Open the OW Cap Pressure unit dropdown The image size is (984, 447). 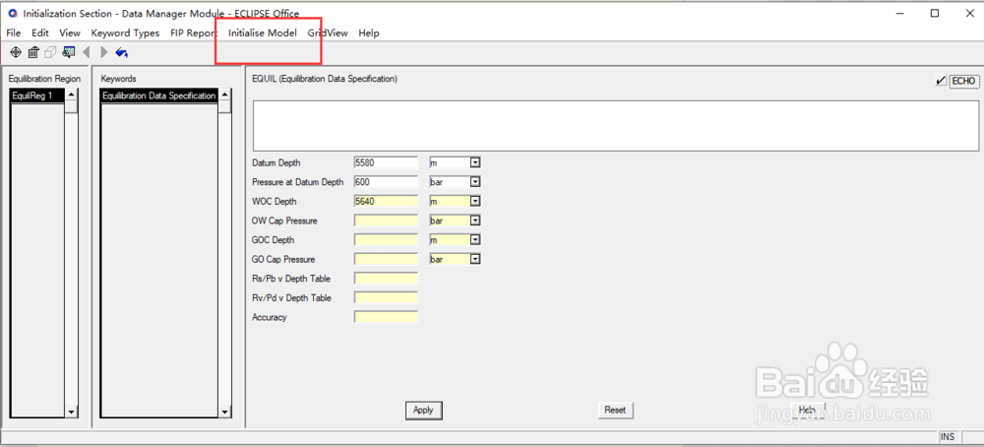[x=475, y=221]
